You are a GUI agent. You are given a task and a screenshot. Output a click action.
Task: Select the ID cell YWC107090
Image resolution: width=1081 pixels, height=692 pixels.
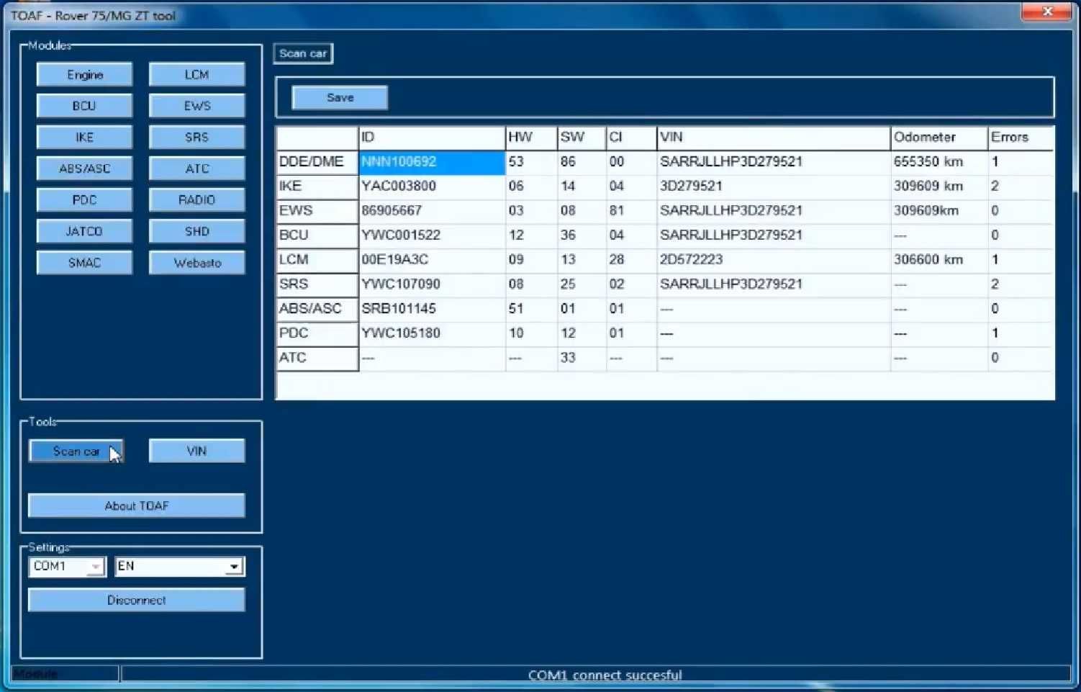coord(432,284)
